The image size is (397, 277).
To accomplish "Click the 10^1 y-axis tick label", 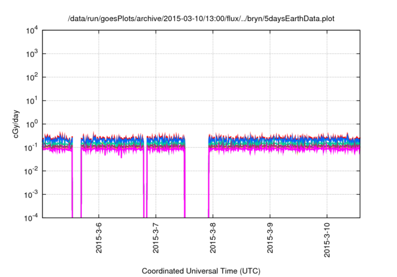I will pyautogui.click(x=32, y=101).
